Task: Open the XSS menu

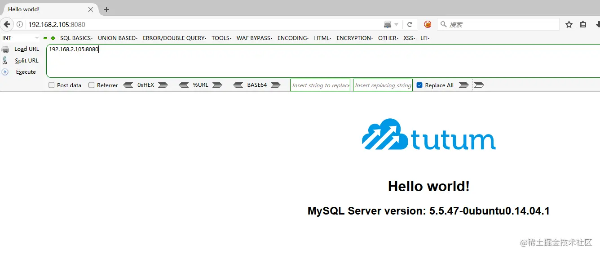Action: 409,38
